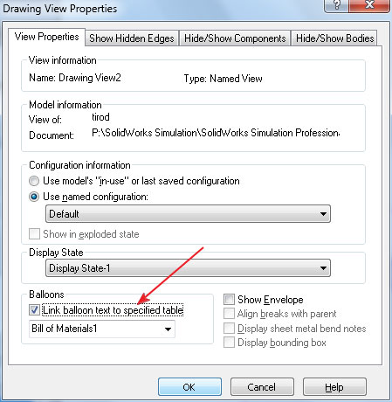Open Help for drawing view properties
Viewport: 392px width, 402px height.
click(334, 387)
